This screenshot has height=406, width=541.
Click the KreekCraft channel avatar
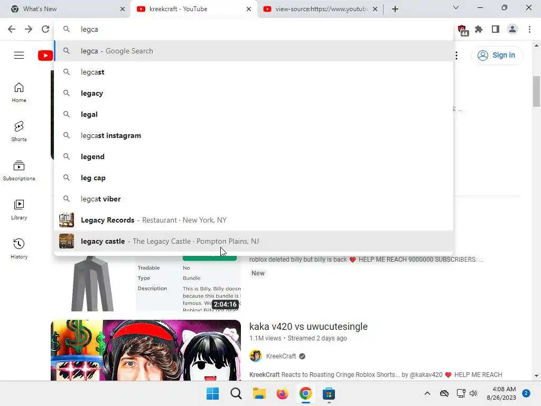[x=256, y=356]
